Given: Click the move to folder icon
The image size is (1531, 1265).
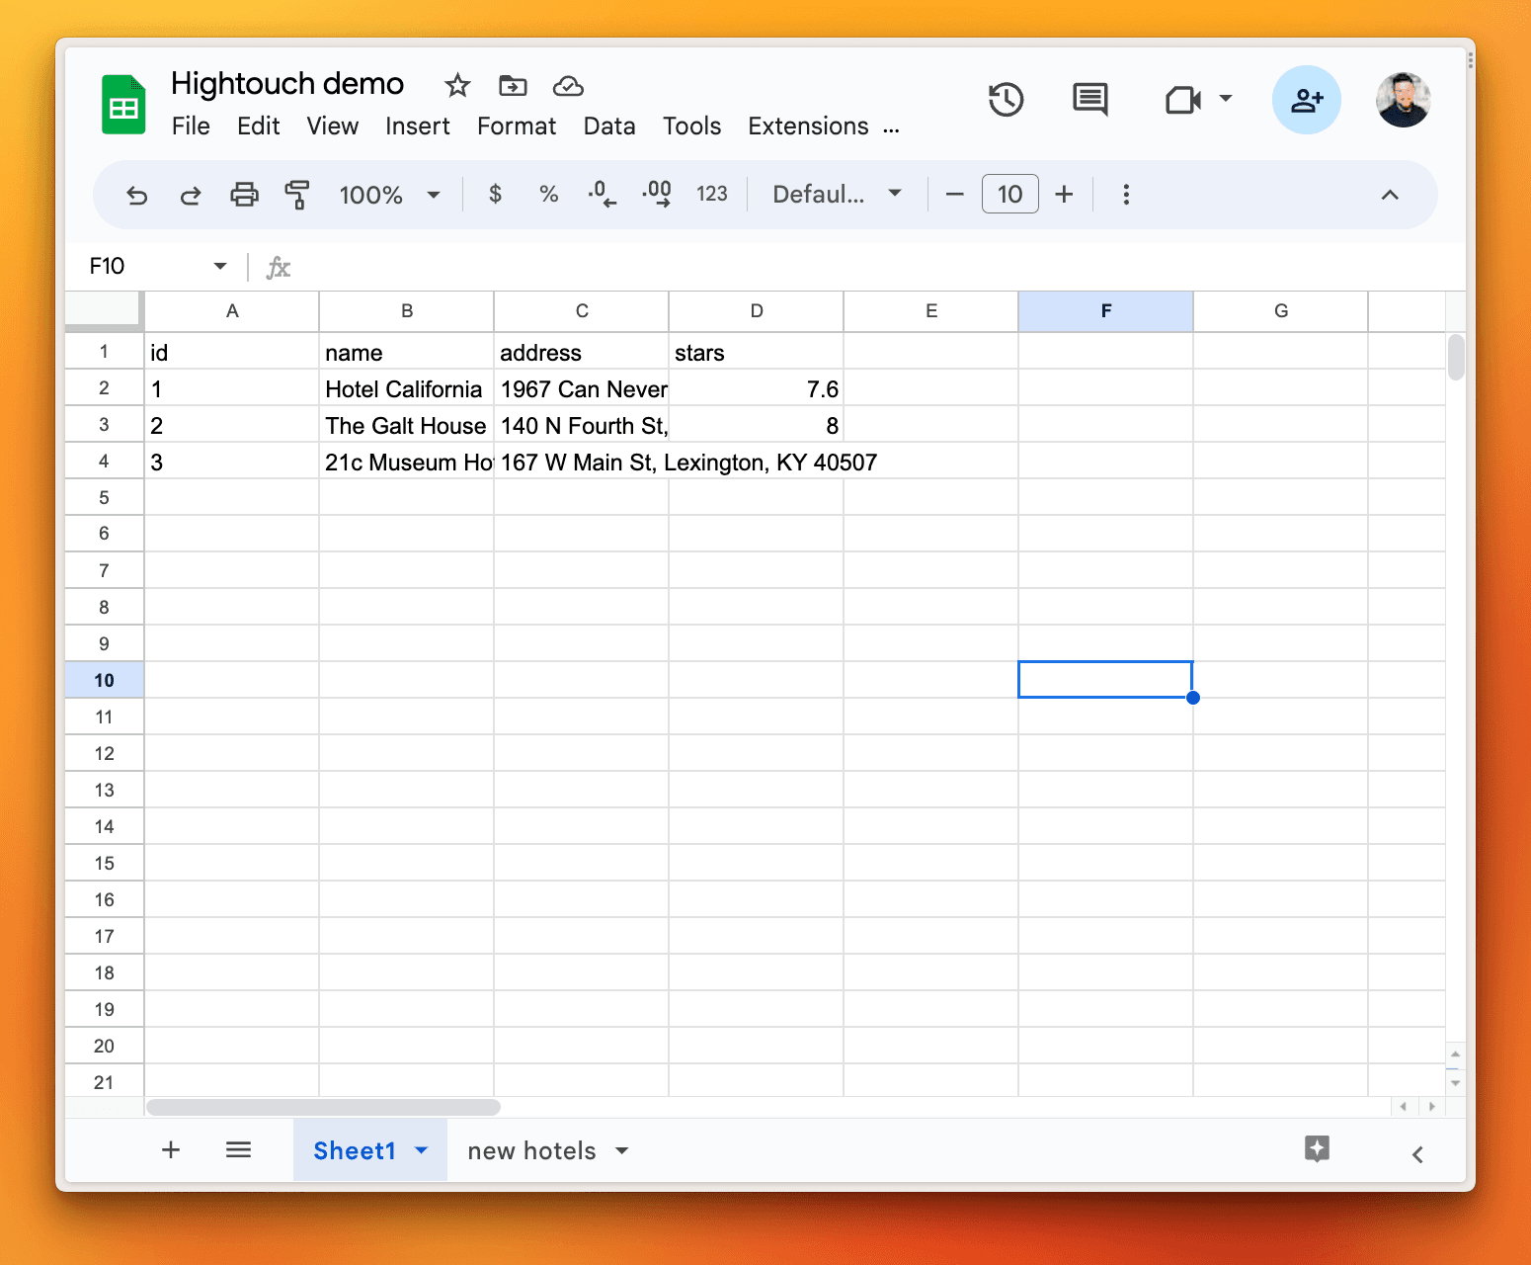Looking at the screenshot, I should tap(513, 86).
